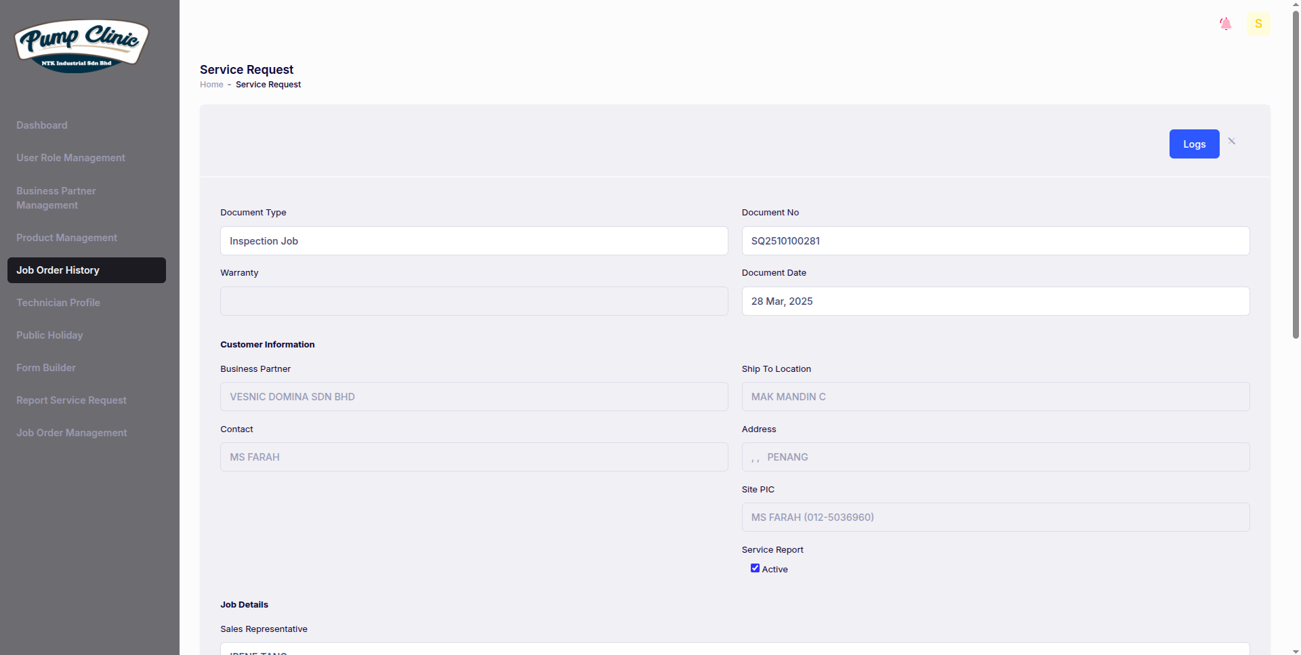Viewport: 1301px width, 655px height.
Task: Navigate to User Role Management
Action: point(70,158)
